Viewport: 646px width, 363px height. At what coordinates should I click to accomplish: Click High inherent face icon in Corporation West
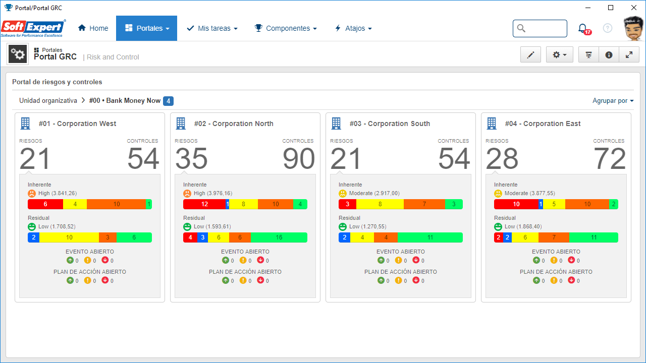32,193
